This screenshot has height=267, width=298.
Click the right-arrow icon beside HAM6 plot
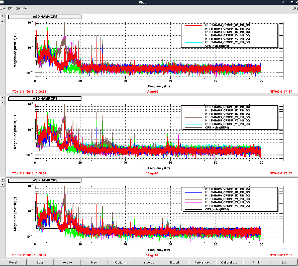(x=3, y=180)
